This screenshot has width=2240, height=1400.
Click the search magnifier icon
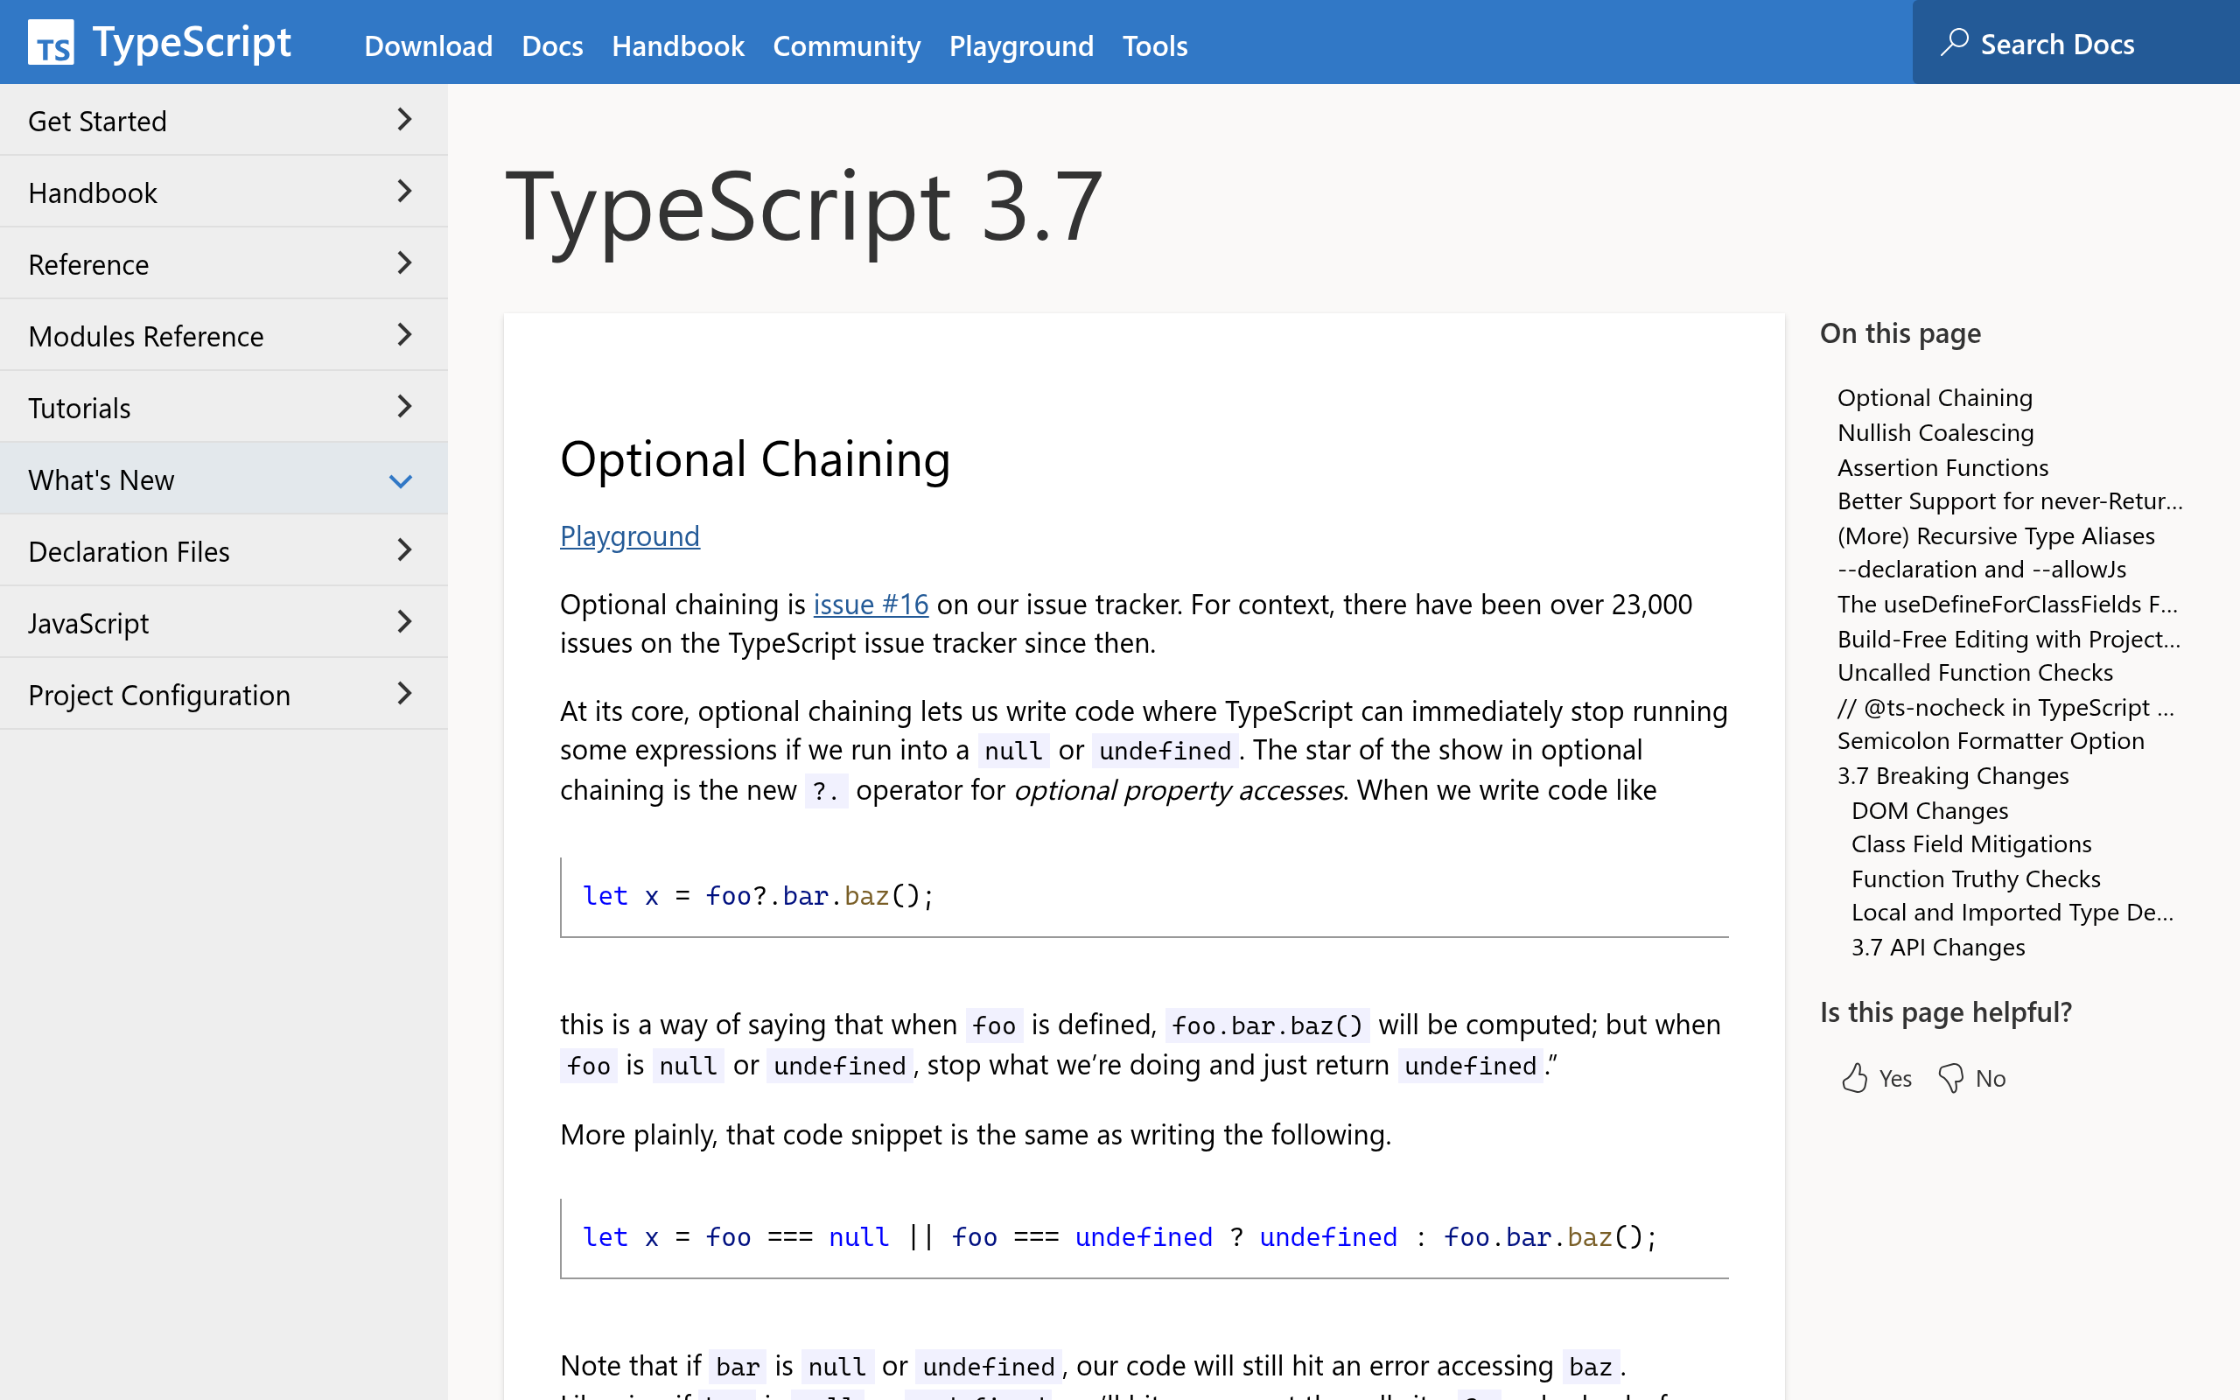coord(1955,43)
